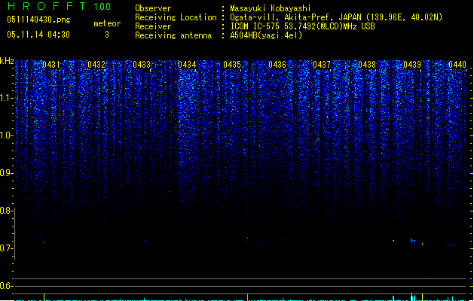Viewport: 474px width, 301px height.
Task: Click the ICOM IC-575 receiver text
Action: pos(302,26)
